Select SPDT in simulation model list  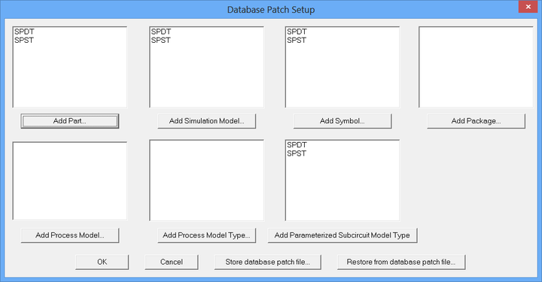(161, 32)
